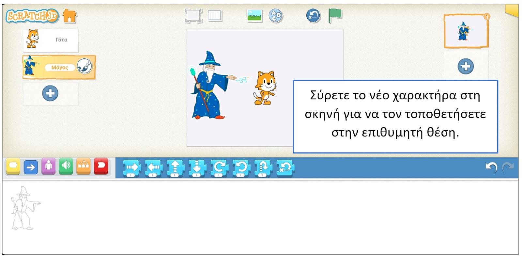This screenshot has height=256, width=522.
Task: Open red end blocks category
Action: point(101,167)
